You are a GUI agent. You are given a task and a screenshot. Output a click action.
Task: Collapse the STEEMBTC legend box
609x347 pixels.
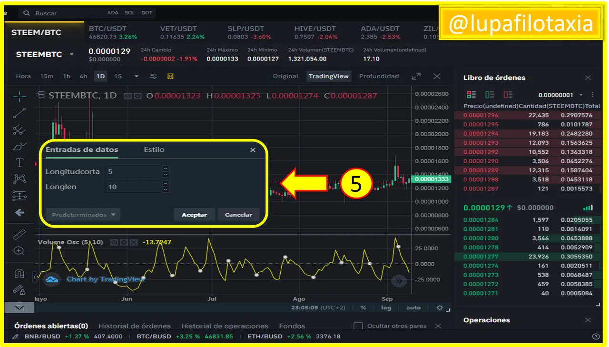[x=42, y=95]
